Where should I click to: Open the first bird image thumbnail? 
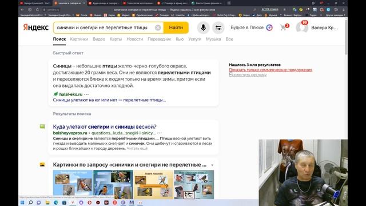coord(73,184)
